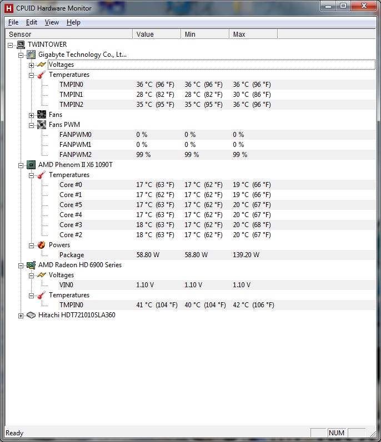
Task: Open the Help menu
Action: coord(73,22)
